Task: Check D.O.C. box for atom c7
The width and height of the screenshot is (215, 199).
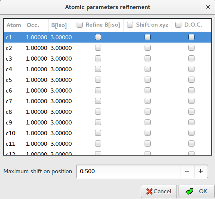Action: pos(191,101)
